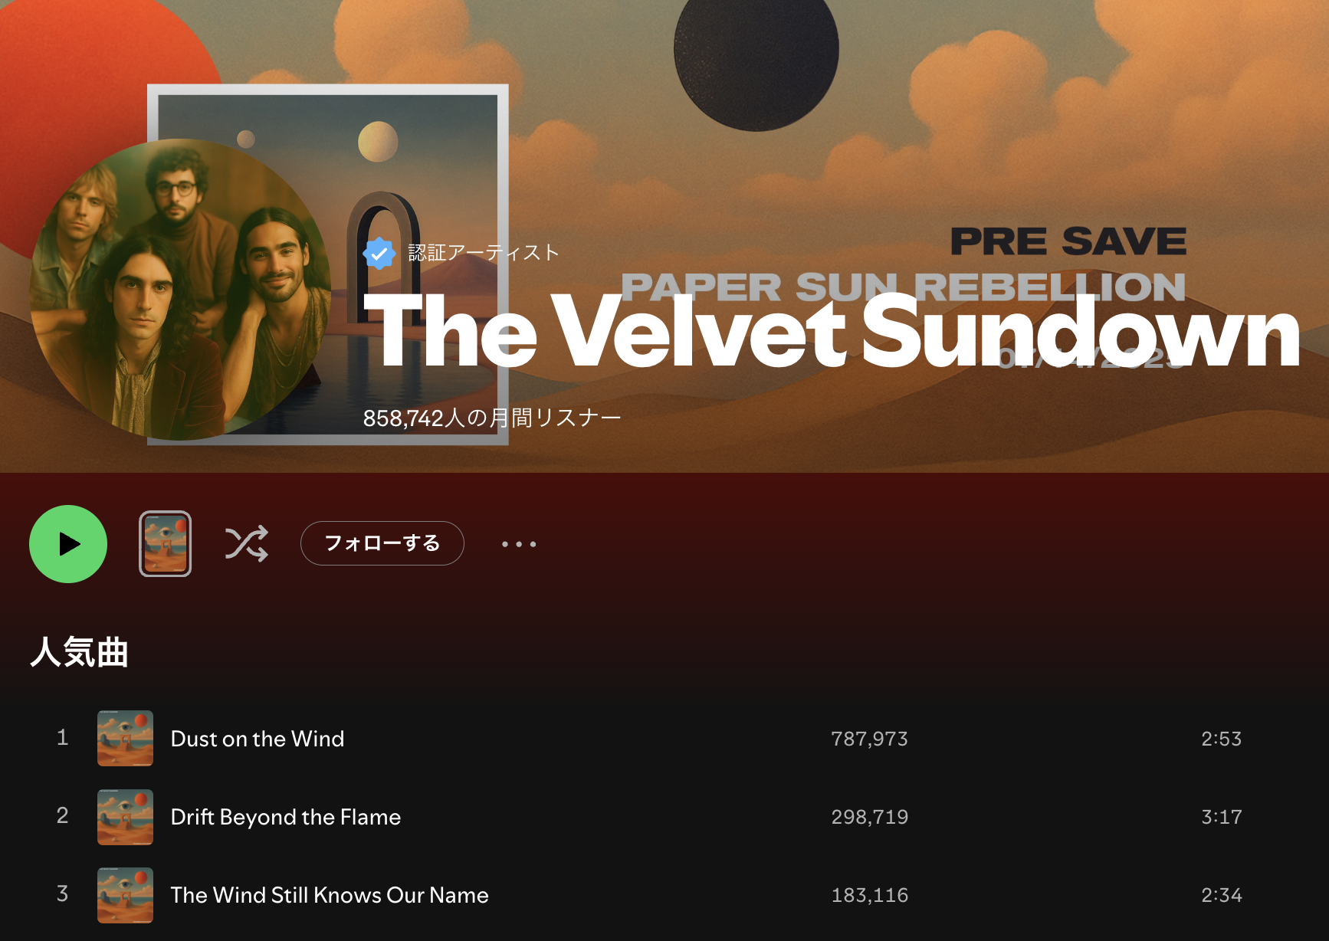The height and width of the screenshot is (941, 1329).
Task: Click the artist name The Velvet Sundown
Action: [x=832, y=332]
